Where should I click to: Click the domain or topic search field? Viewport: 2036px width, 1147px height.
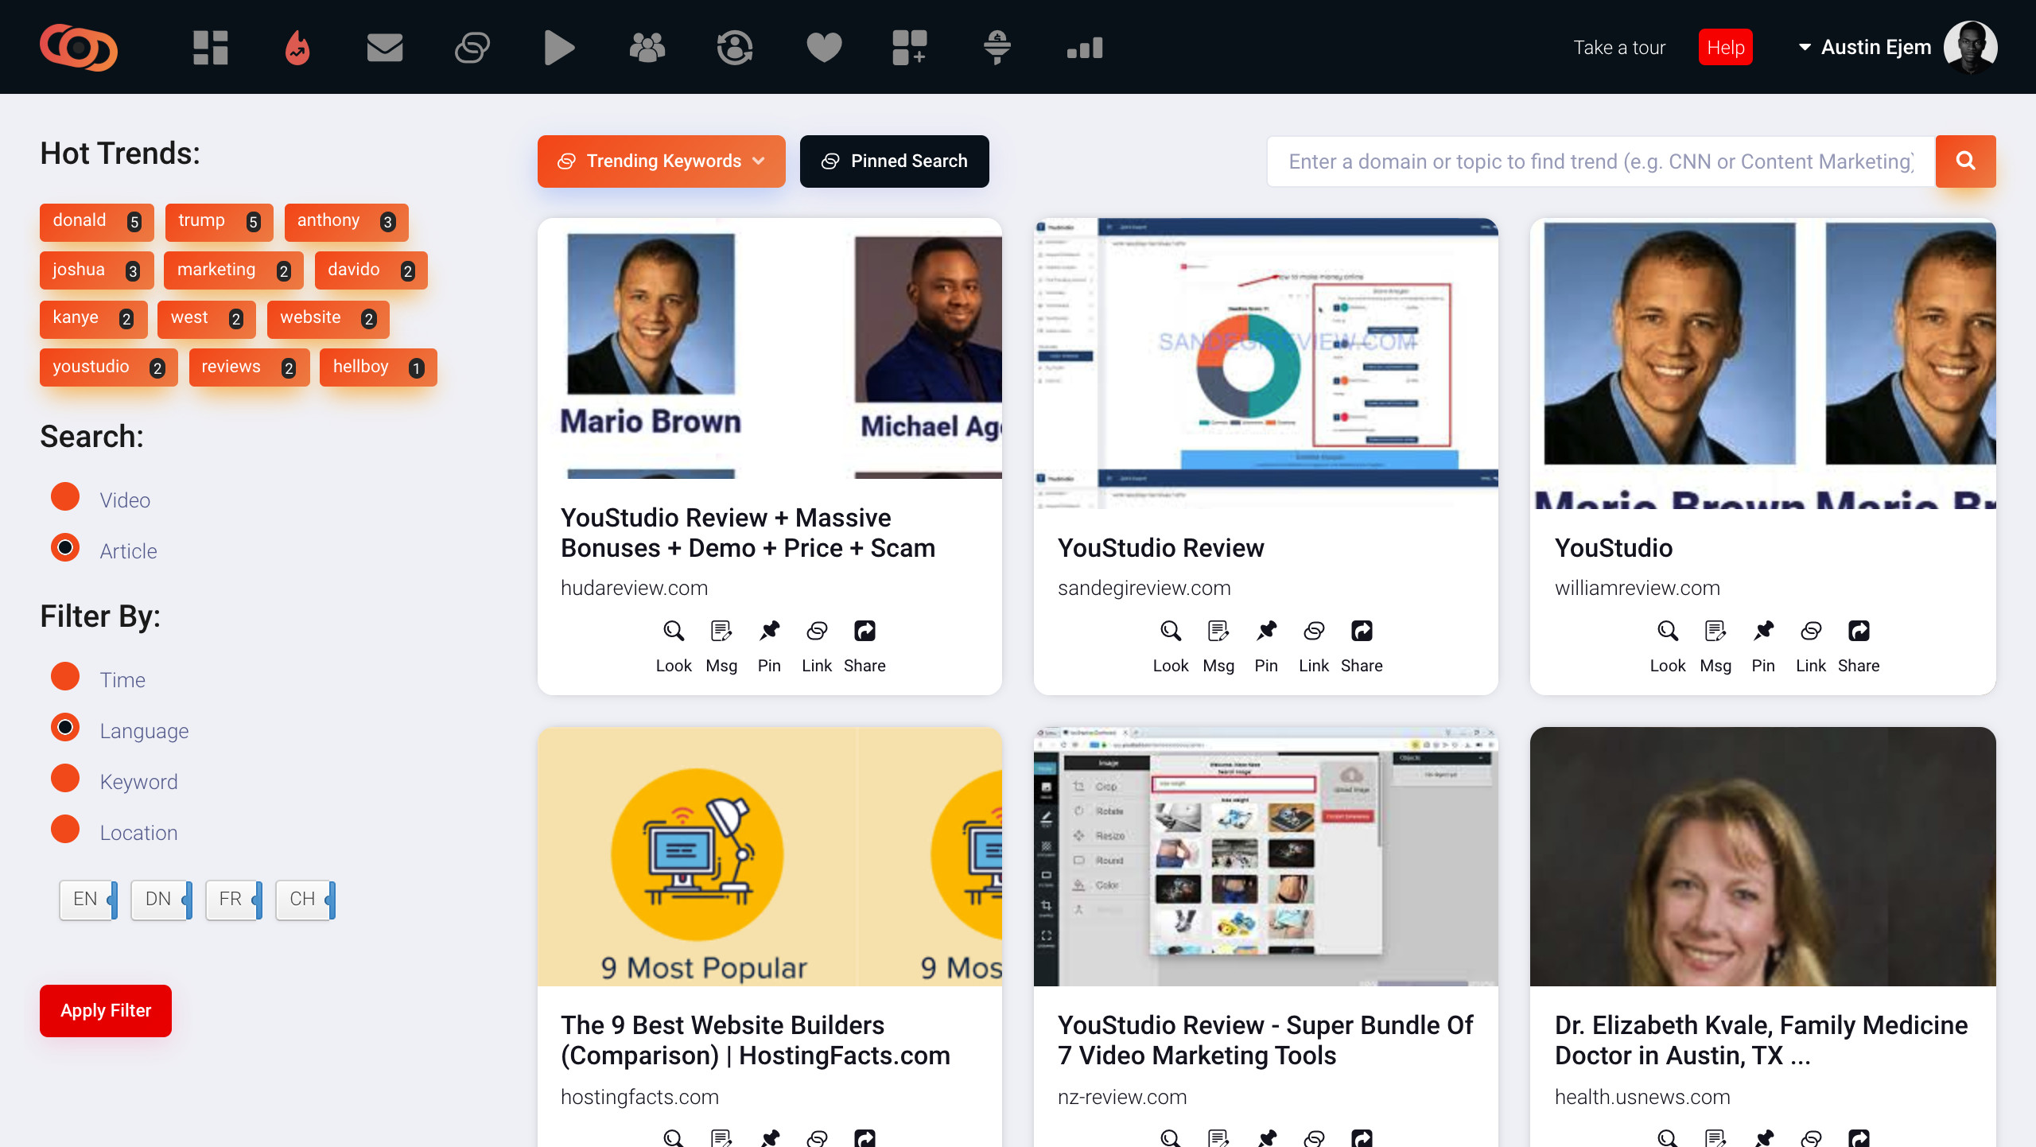(1601, 161)
